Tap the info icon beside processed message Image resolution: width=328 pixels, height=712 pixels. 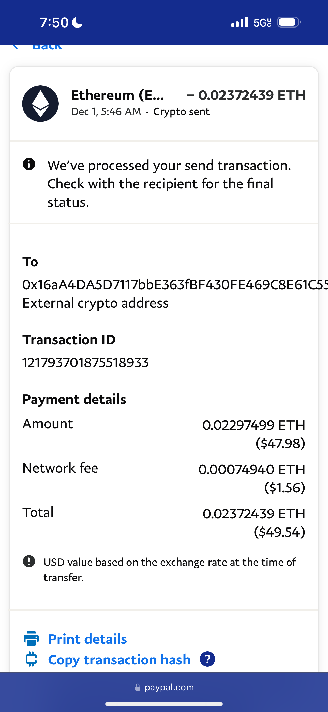[x=29, y=164]
